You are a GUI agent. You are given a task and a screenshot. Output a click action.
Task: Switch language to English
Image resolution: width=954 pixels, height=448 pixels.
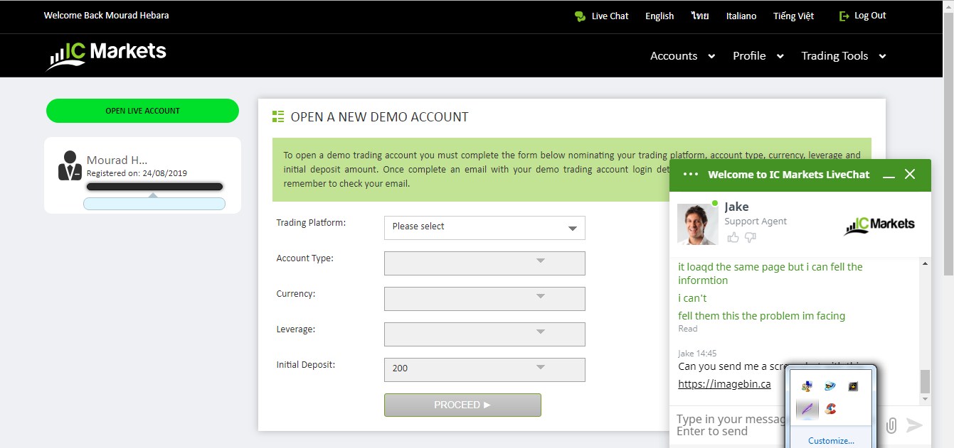click(x=659, y=16)
